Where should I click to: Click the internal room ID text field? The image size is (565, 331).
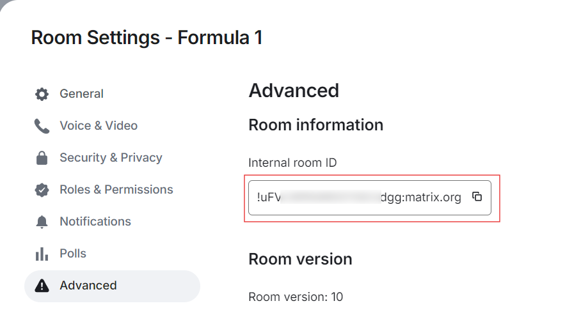358,197
